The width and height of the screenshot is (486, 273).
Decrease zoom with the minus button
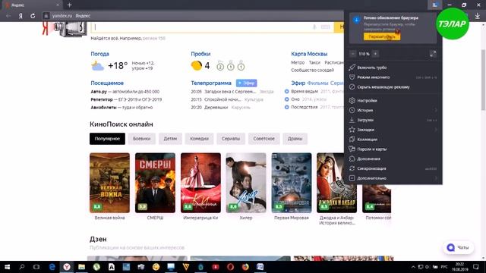352,54
